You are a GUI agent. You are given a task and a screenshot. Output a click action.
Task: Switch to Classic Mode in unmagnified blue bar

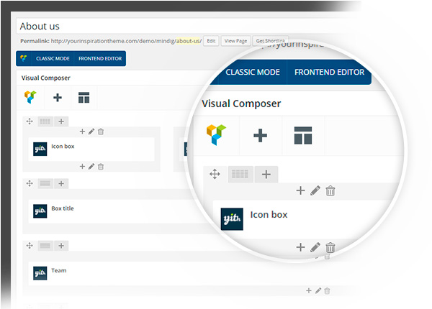(53, 58)
